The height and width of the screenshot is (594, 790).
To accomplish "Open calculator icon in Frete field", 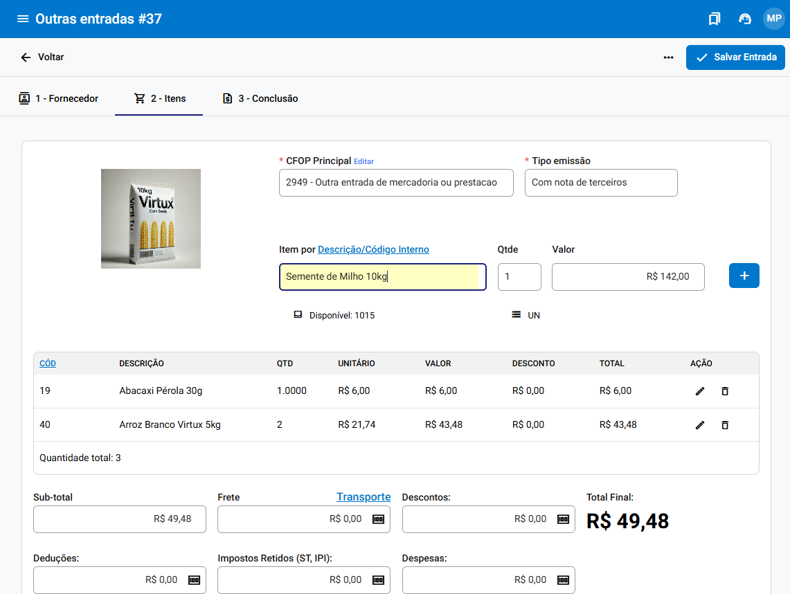I will pos(379,519).
